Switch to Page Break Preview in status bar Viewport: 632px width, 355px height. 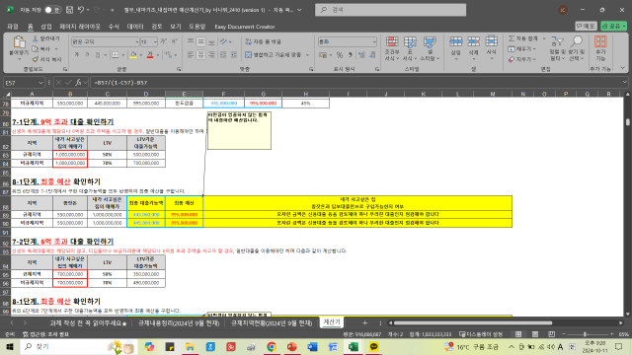[x=551, y=334]
